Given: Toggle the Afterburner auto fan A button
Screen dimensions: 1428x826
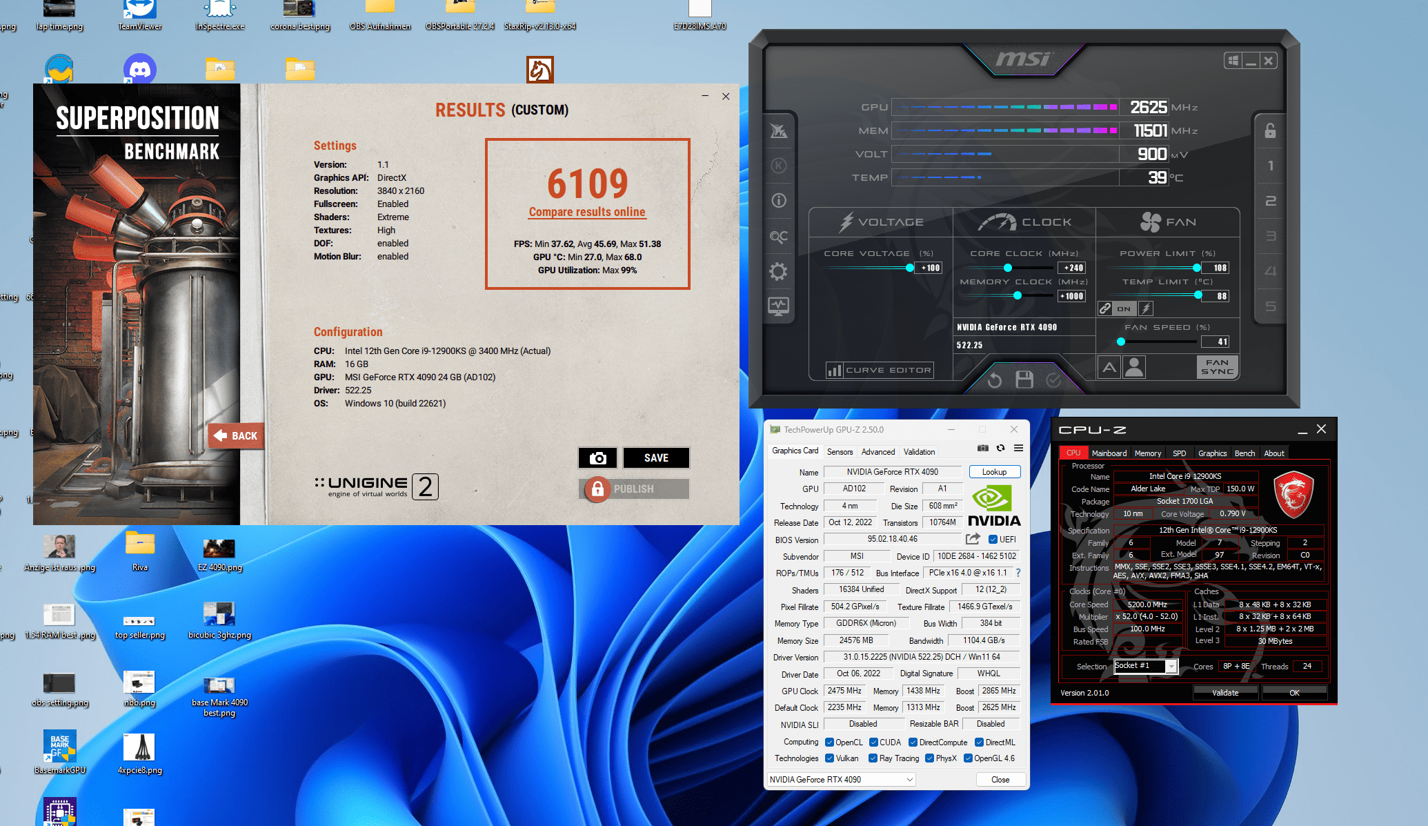Looking at the screenshot, I should coord(1109,367).
